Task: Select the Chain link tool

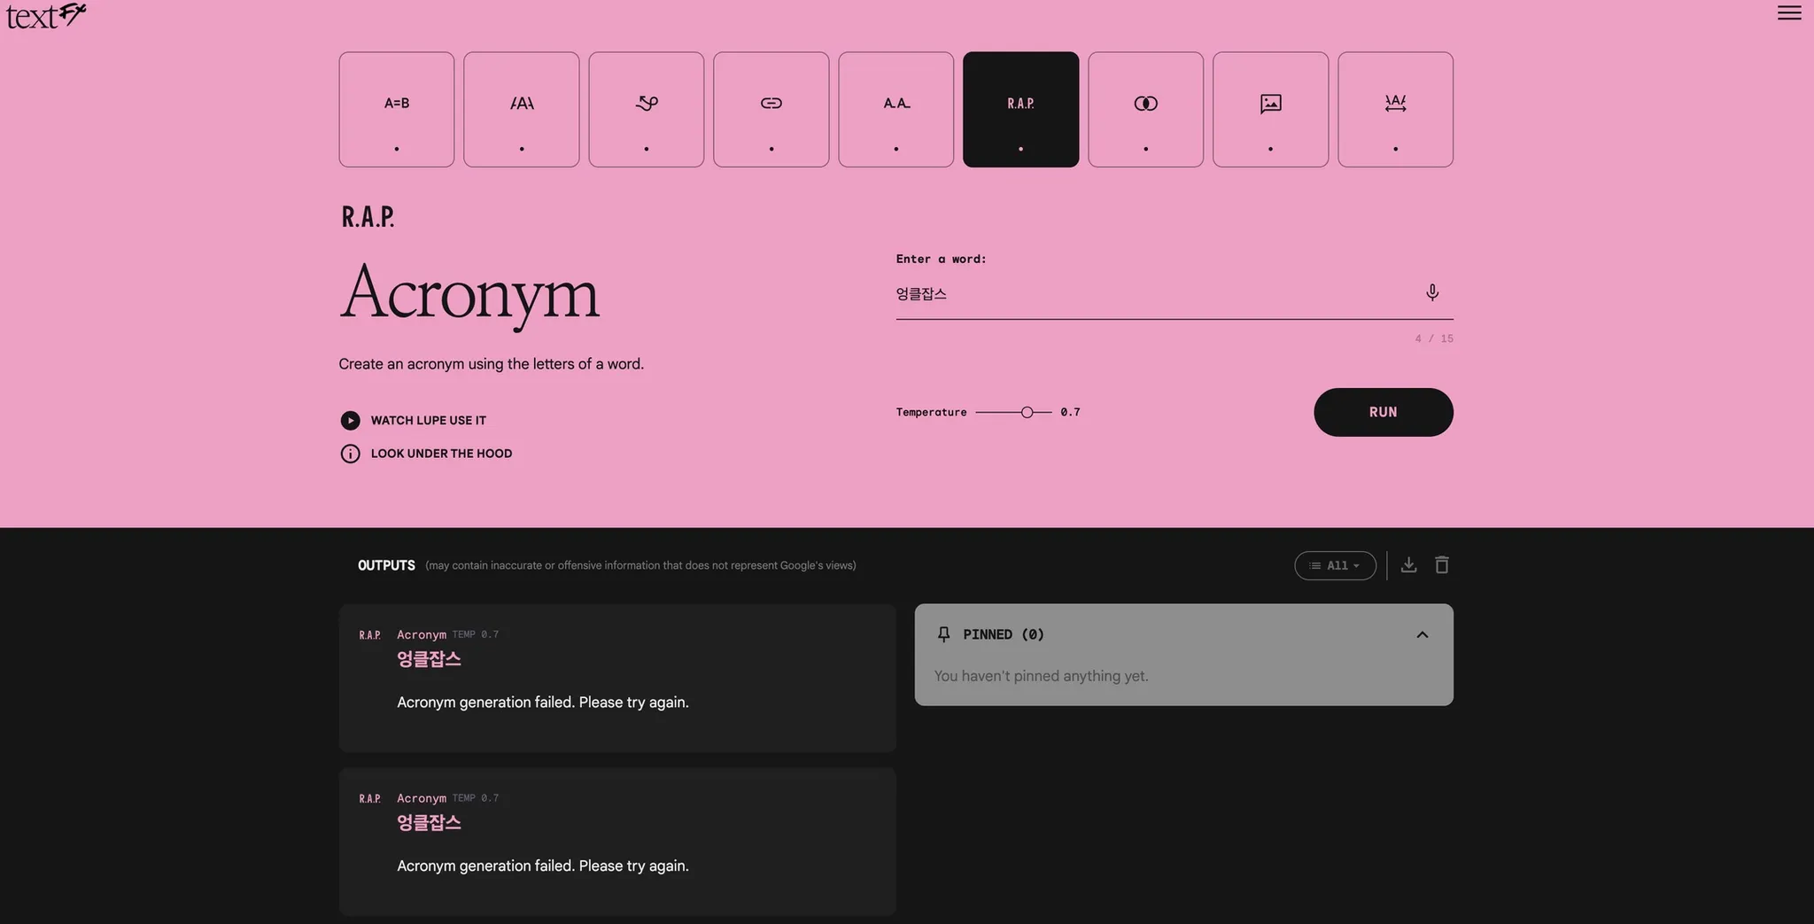Action: 771,109
